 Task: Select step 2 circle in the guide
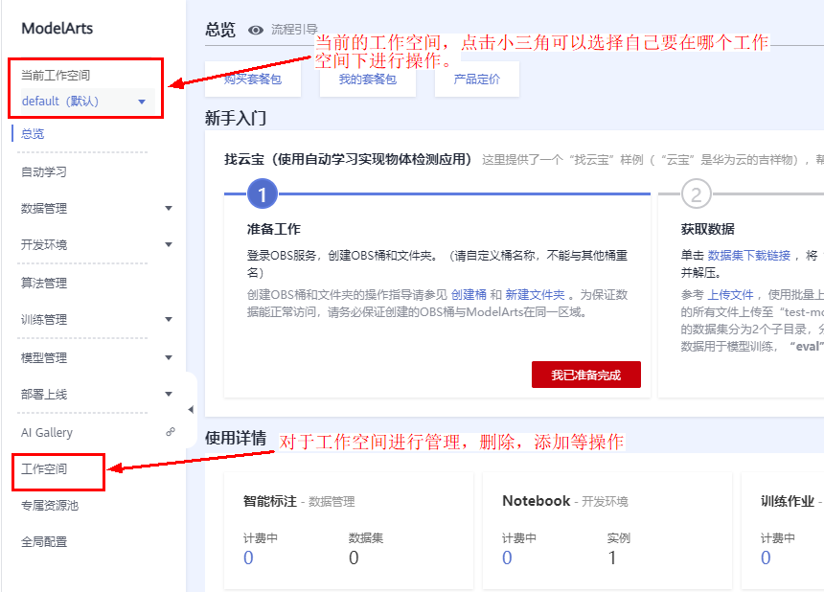coord(697,194)
